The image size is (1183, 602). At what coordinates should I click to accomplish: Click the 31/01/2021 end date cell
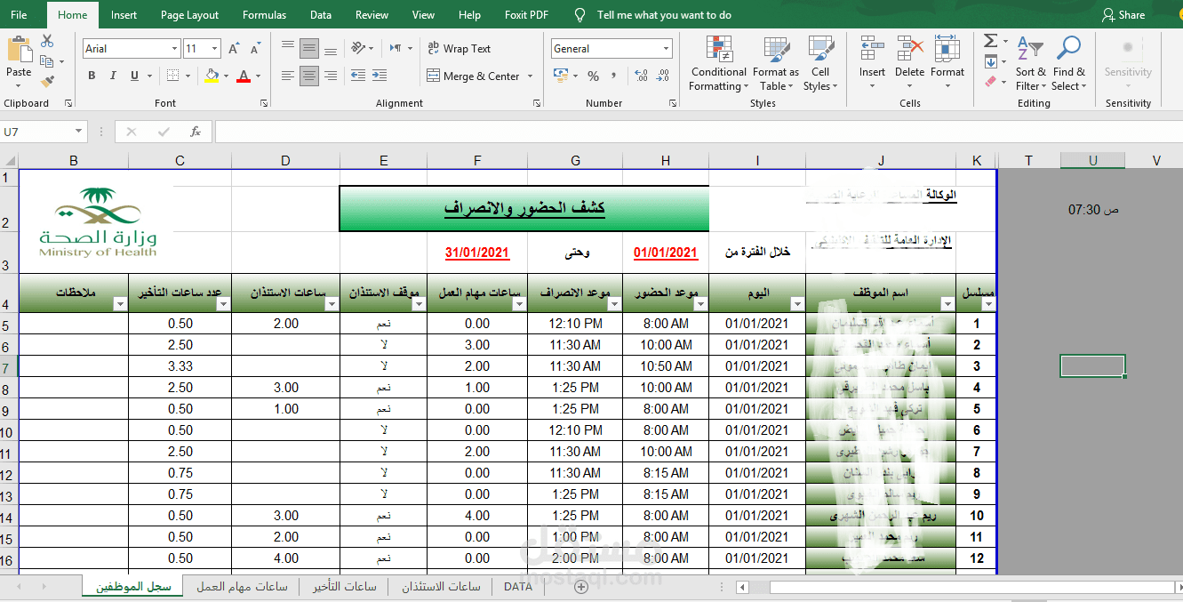tap(477, 253)
